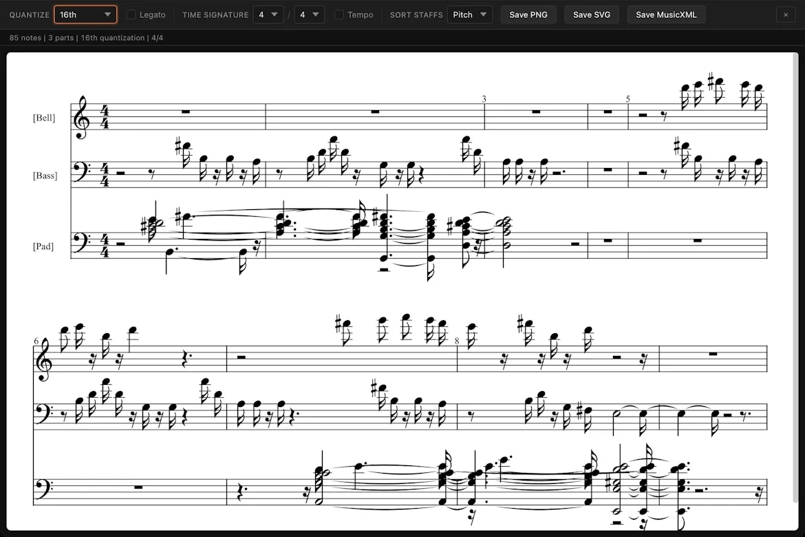The width and height of the screenshot is (805, 537).
Task: Click the treble clef on the Bell staff
Action: 81,117
